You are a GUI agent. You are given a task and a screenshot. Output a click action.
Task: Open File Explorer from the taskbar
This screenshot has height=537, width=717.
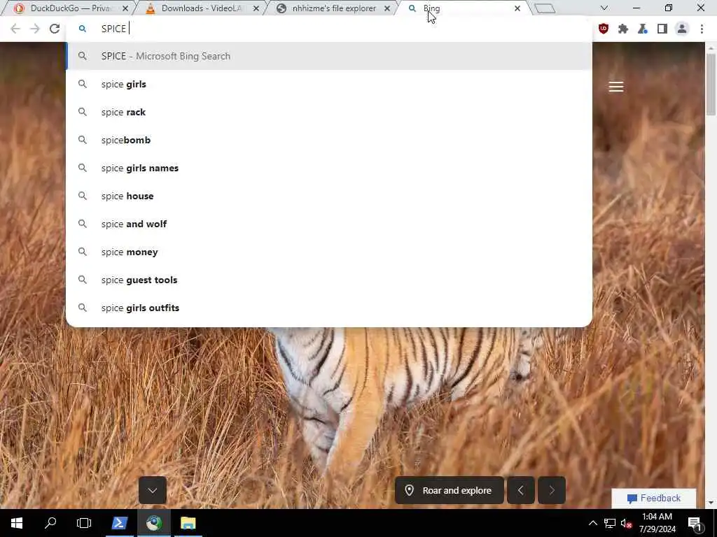click(188, 523)
